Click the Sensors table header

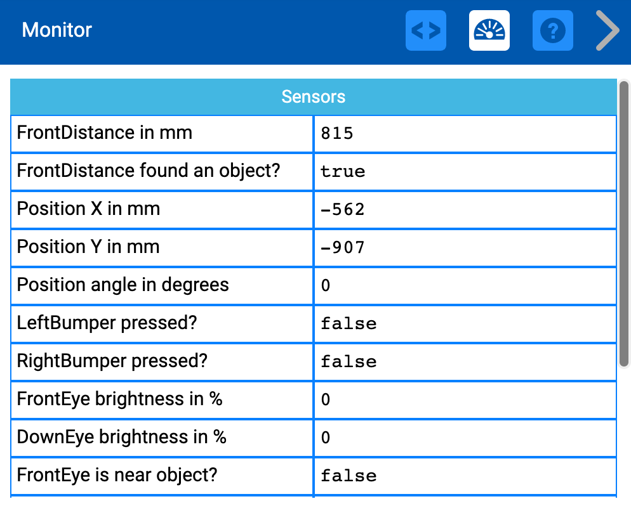[314, 96]
